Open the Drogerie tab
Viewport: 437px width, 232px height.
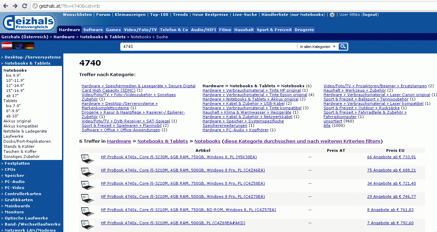(x=304, y=30)
